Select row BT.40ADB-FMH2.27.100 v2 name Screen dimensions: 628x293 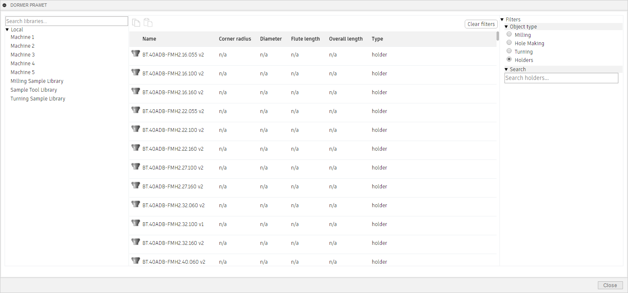173,168
